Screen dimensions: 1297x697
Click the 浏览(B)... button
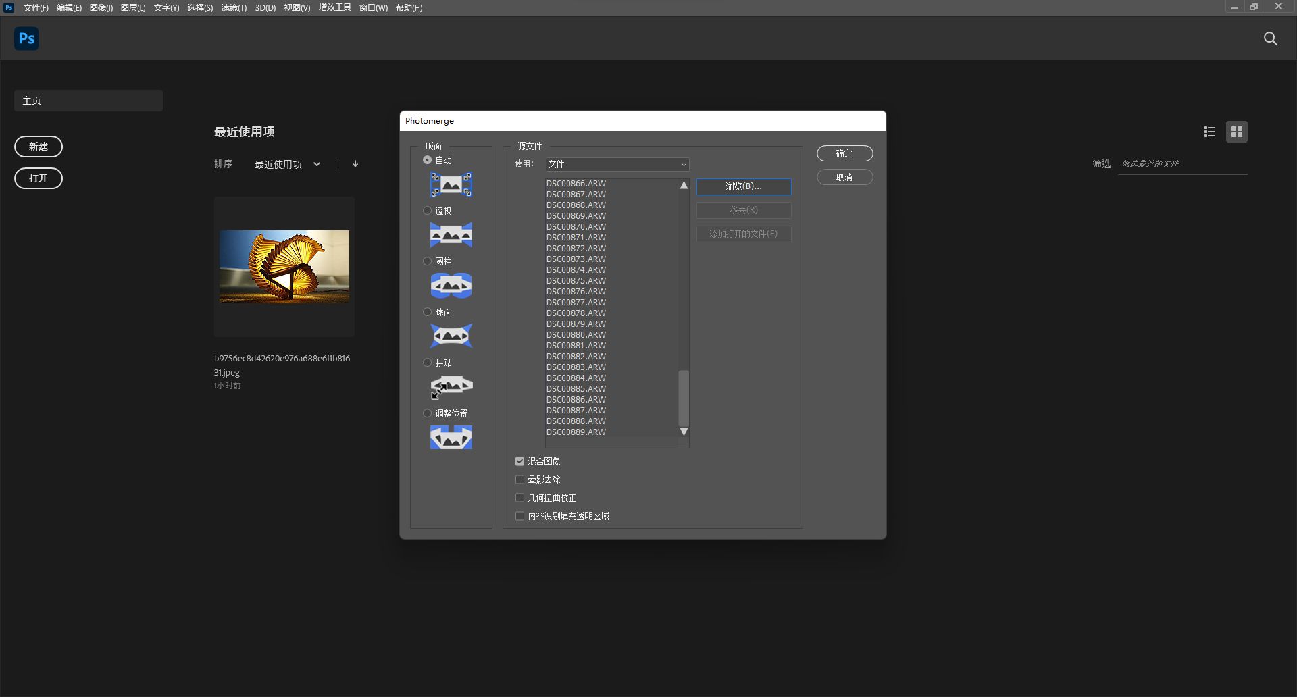[x=743, y=186]
